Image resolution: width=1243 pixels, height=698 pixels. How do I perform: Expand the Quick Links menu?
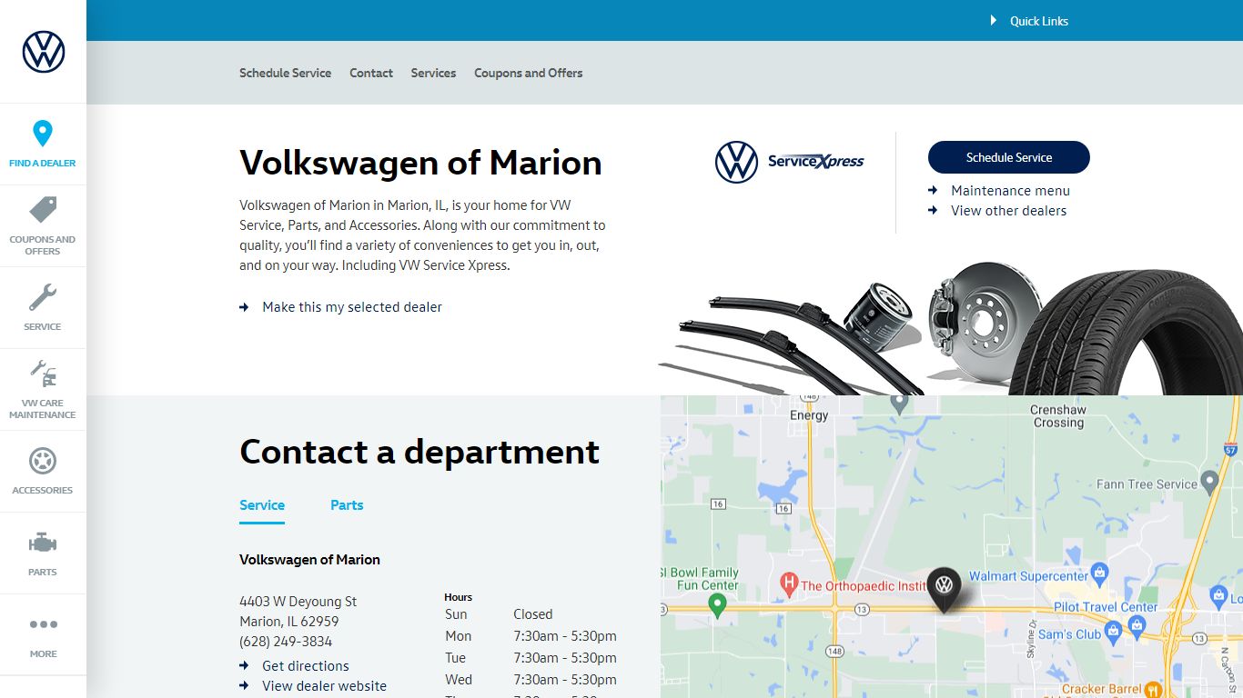pos(1029,21)
